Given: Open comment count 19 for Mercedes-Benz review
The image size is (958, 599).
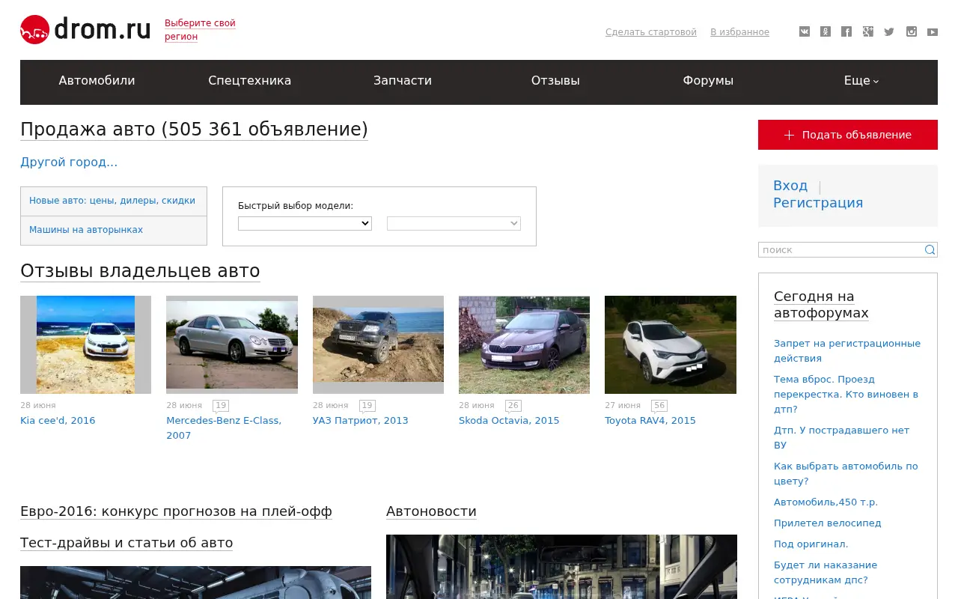Looking at the screenshot, I should pyautogui.click(x=220, y=406).
